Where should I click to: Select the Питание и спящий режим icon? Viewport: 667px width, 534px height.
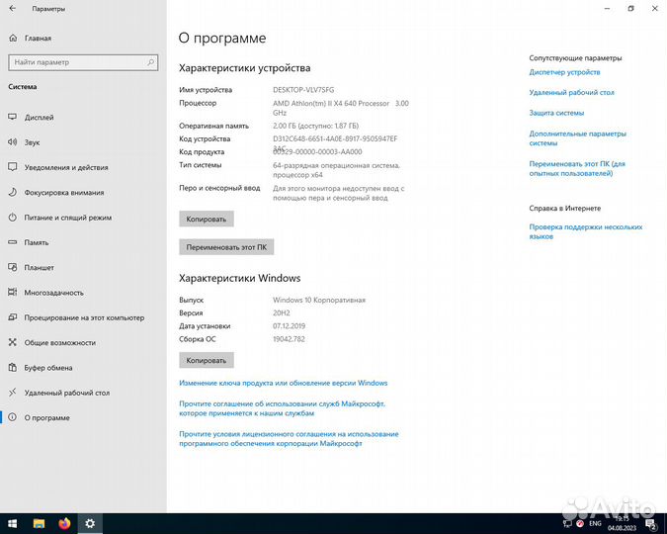click(x=13, y=218)
